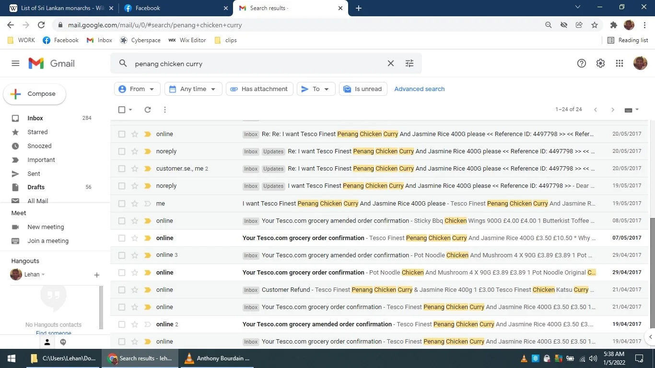Open Gmail settings gear
Viewport: 655px width, 368px height.
(x=600, y=63)
